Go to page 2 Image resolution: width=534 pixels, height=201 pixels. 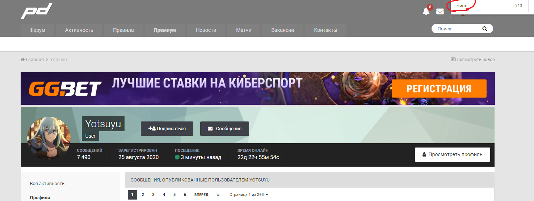tap(143, 194)
